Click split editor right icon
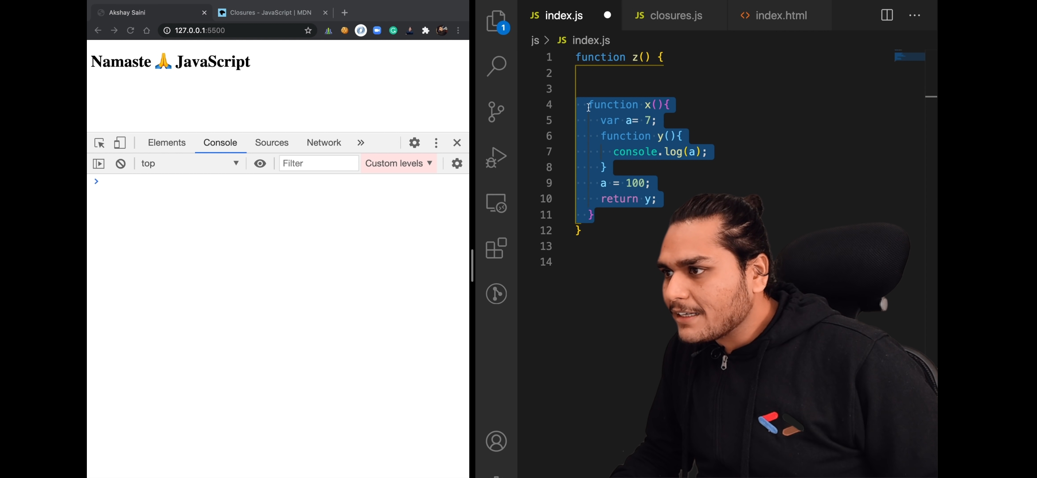The image size is (1037, 478). tap(887, 15)
